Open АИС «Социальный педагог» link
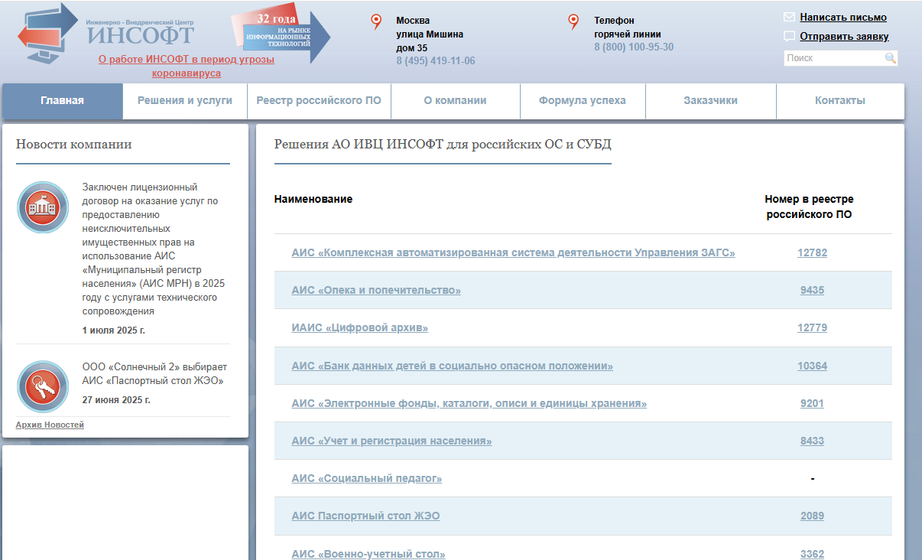 (367, 478)
